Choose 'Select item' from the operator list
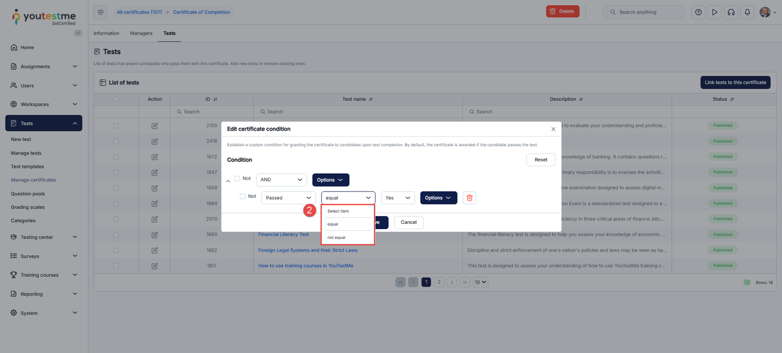Viewport: 782px width, 353px height. click(348, 211)
